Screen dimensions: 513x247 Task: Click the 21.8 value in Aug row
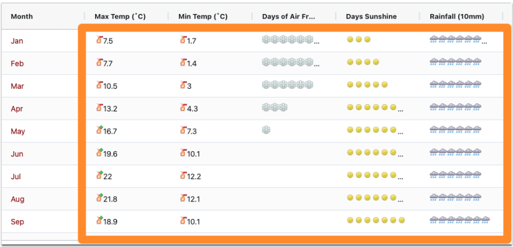[x=110, y=200]
